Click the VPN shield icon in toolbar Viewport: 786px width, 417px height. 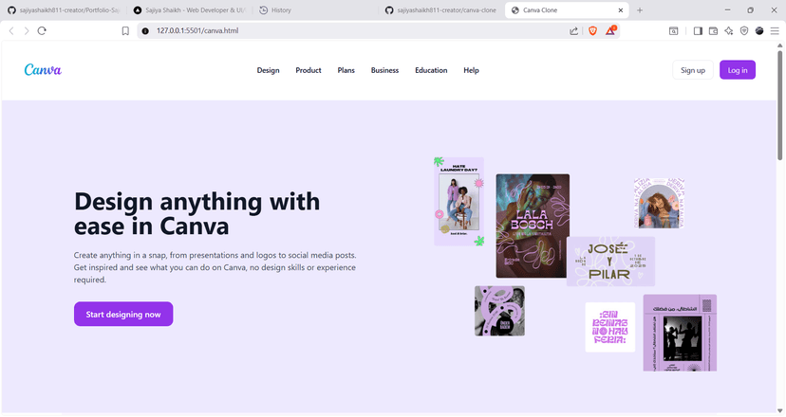[744, 31]
